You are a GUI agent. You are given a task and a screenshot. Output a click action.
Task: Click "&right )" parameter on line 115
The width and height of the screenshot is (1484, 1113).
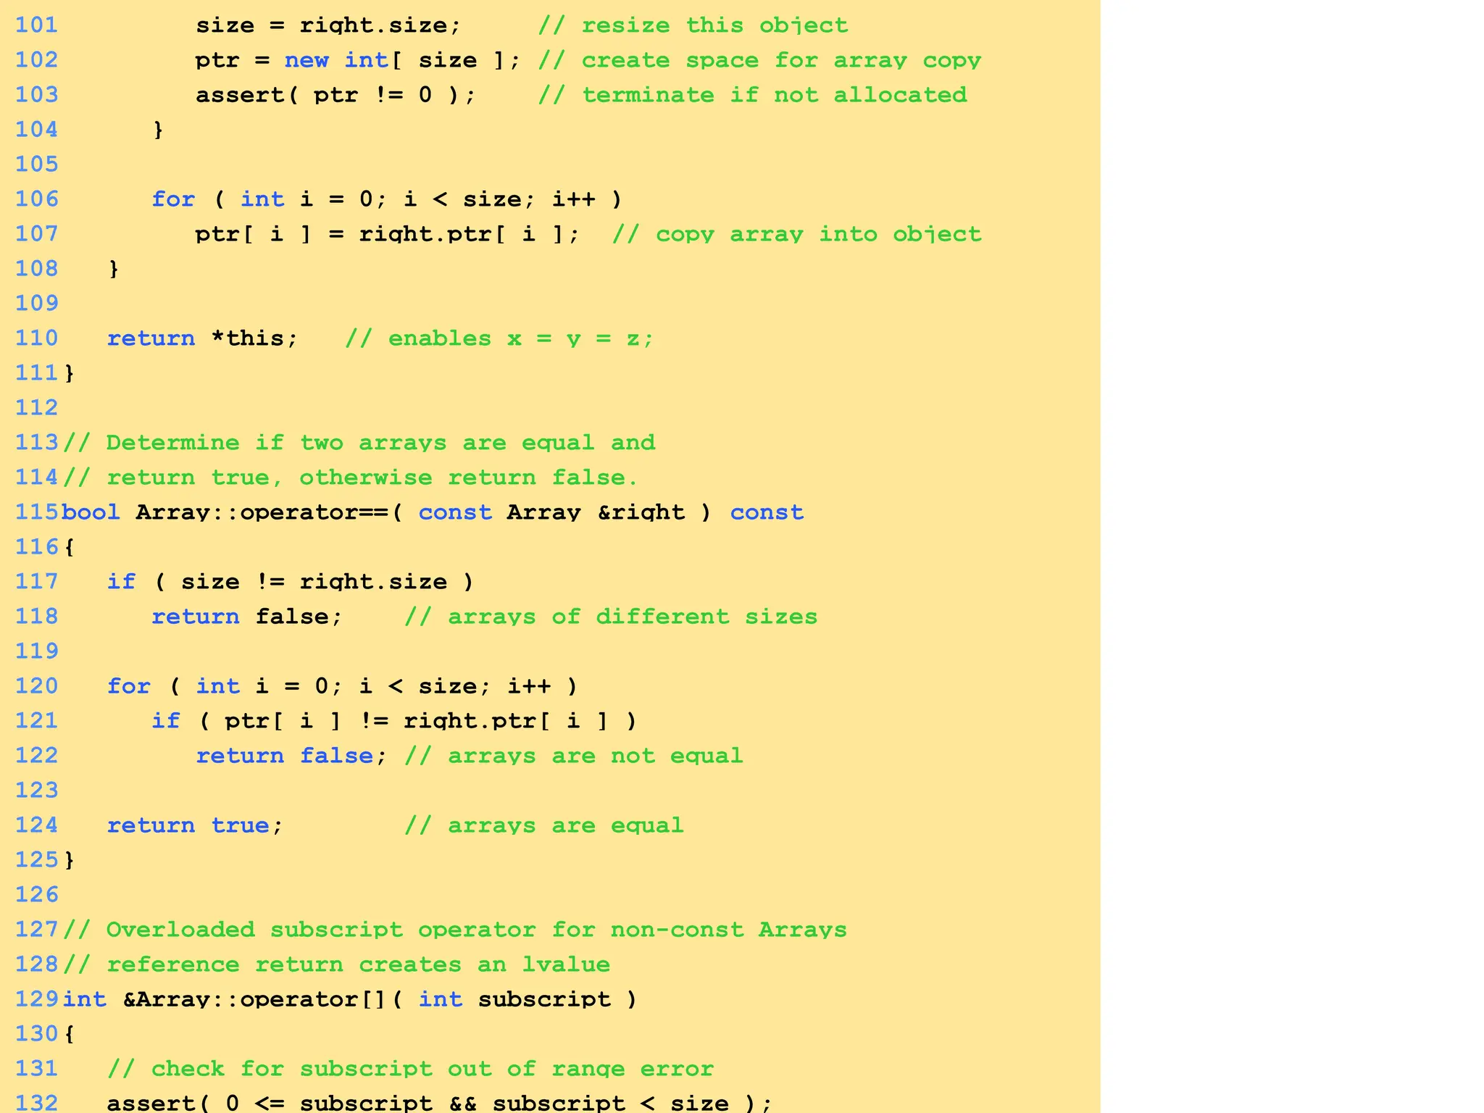click(x=654, y=512)
